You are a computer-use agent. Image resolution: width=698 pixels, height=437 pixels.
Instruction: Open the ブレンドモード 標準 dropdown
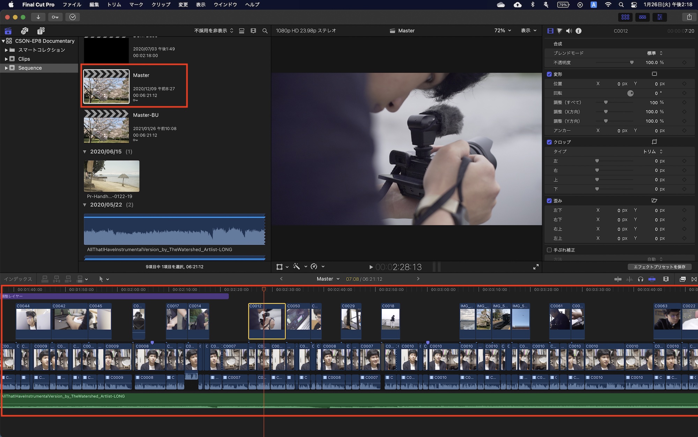pos(655,53)
